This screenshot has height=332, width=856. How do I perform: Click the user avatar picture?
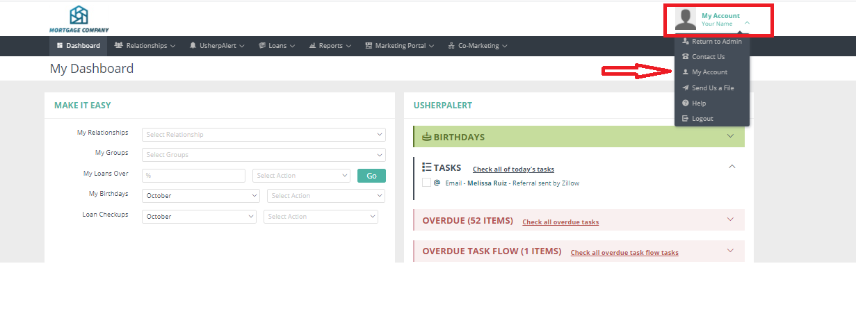coord(685,19)
